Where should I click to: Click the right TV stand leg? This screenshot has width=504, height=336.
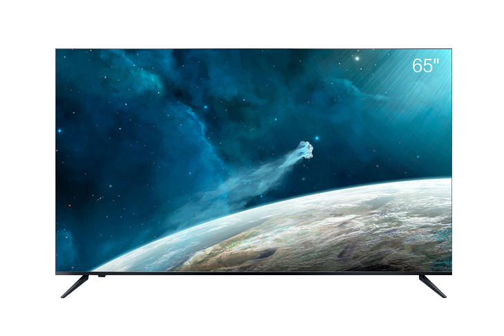tap(433, 286)
